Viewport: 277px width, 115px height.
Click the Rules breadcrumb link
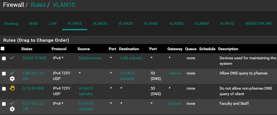click(38, 5)
